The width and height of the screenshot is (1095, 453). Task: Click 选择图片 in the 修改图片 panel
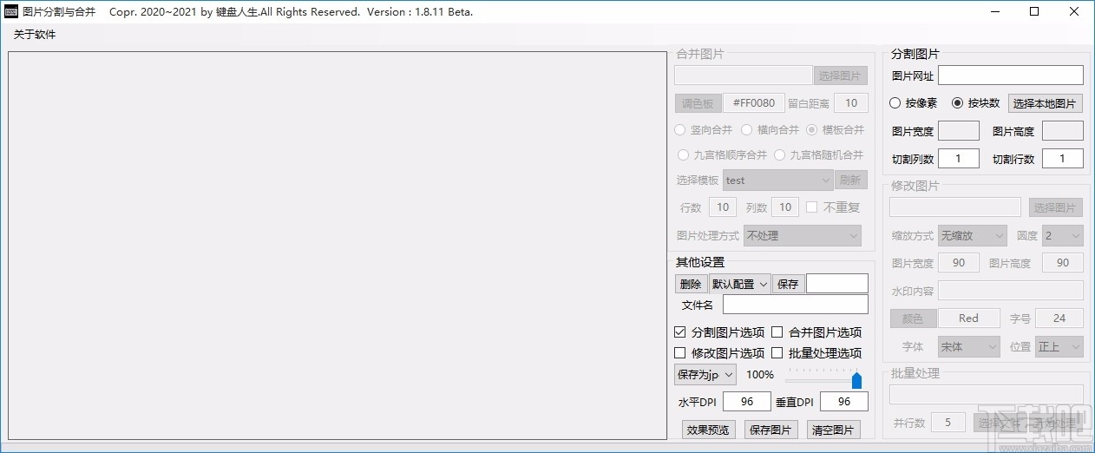pyautogui.click(x=1056, y=207)
